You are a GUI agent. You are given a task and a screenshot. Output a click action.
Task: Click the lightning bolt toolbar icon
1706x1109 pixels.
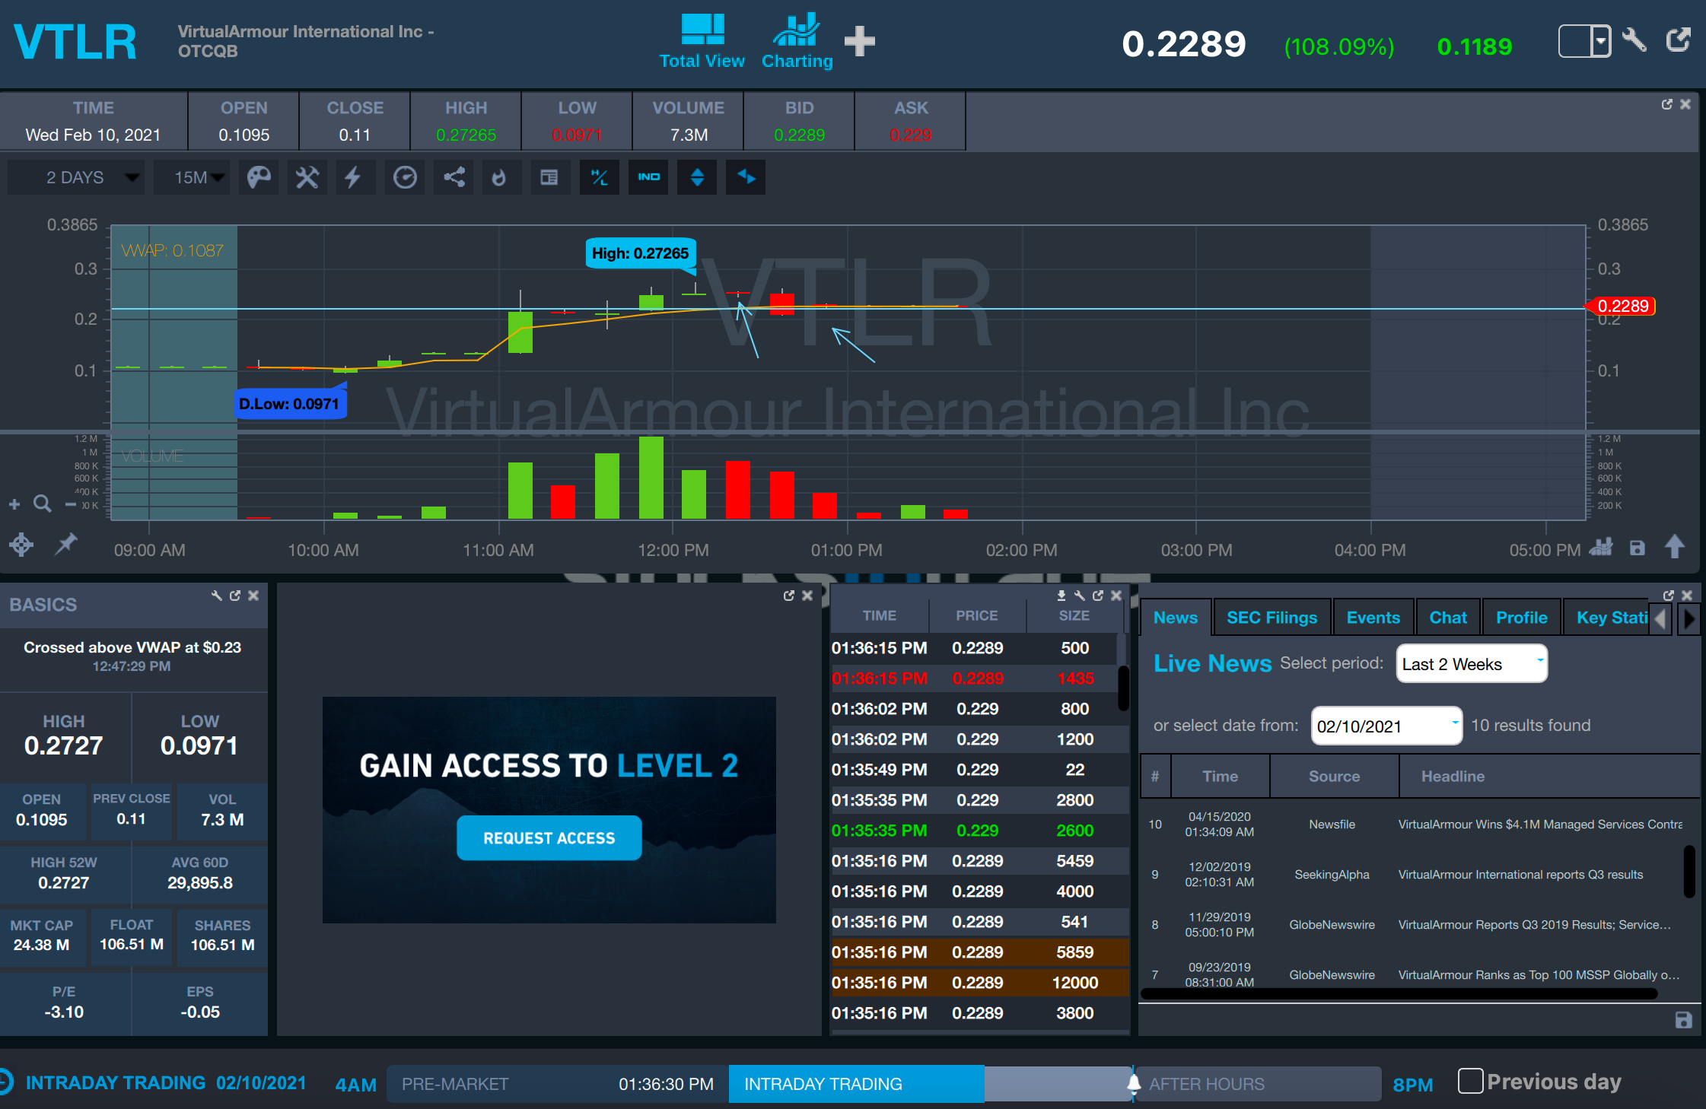(x=352, y=178)
